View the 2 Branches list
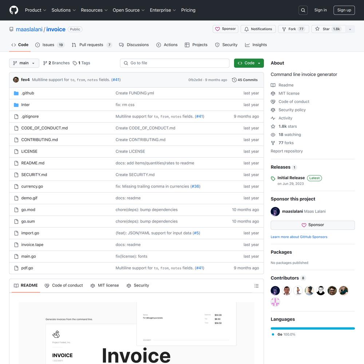Image resolution: width=364 pixels, height=364 pixels. [56, 63]
